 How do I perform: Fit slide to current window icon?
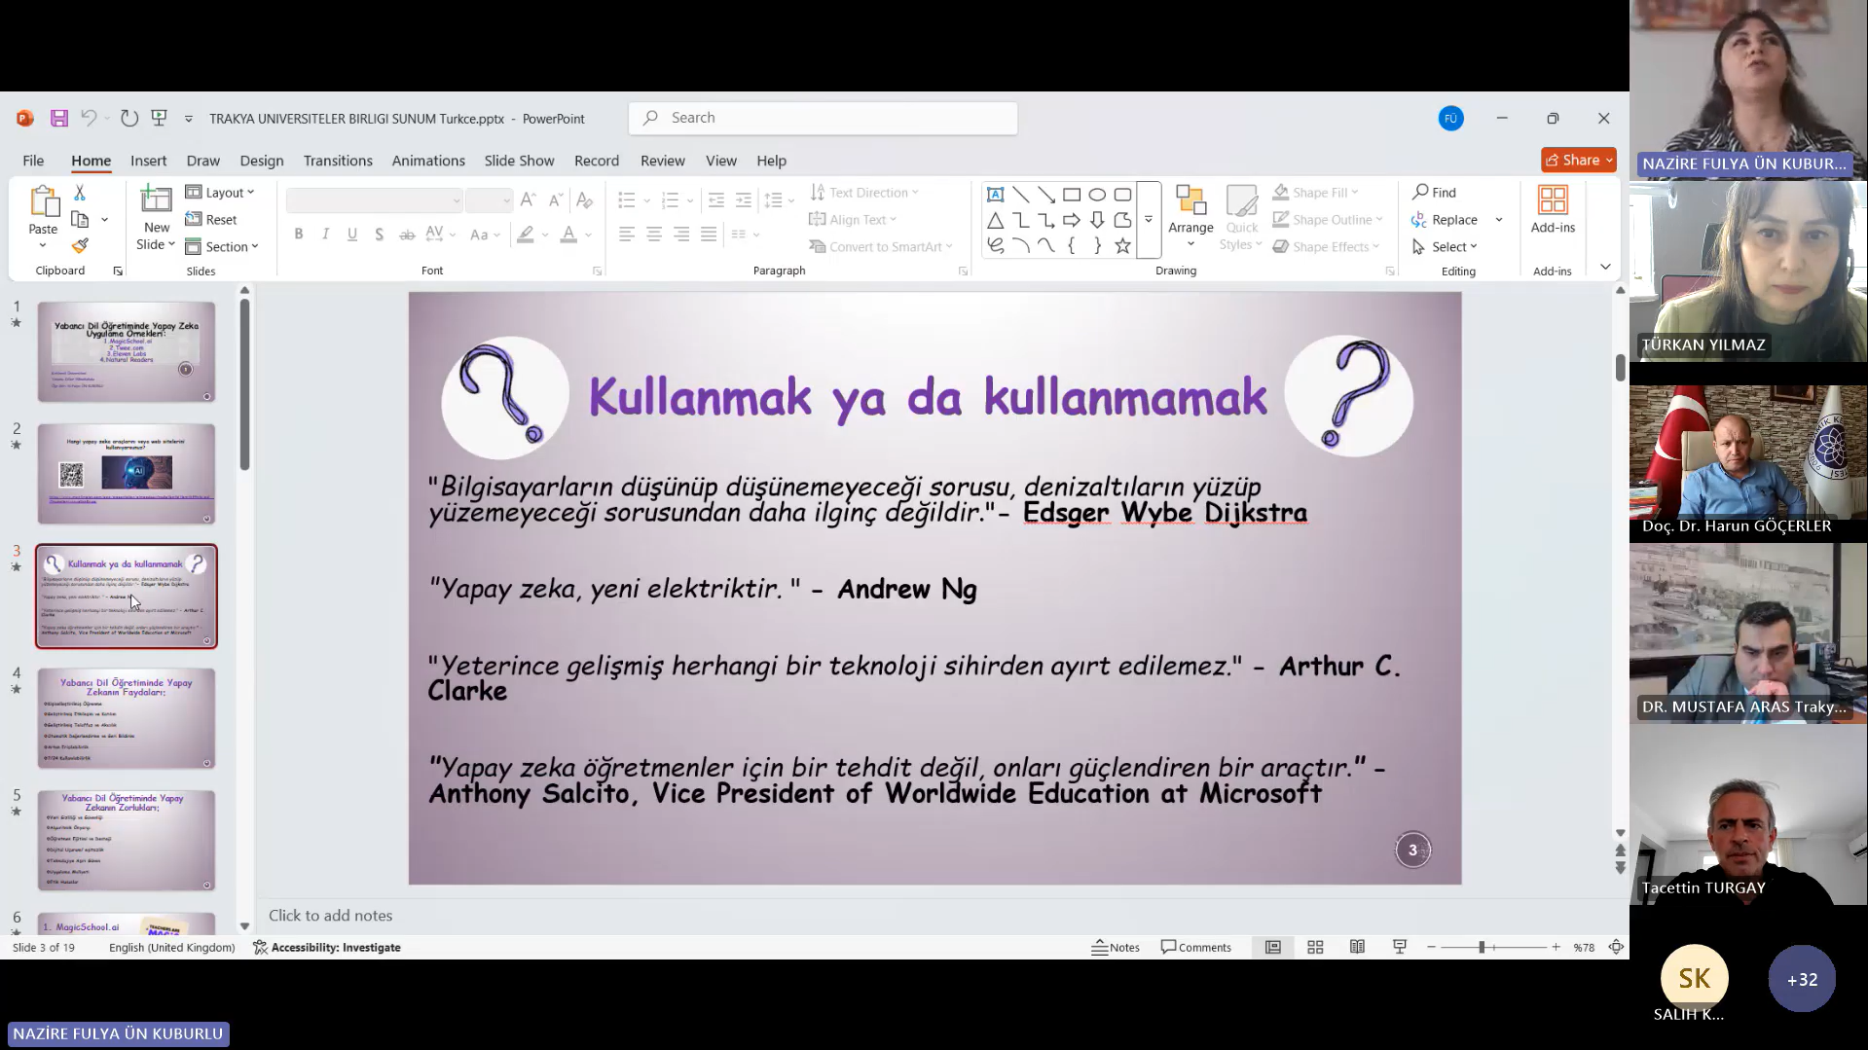[x=1616, y=947]
